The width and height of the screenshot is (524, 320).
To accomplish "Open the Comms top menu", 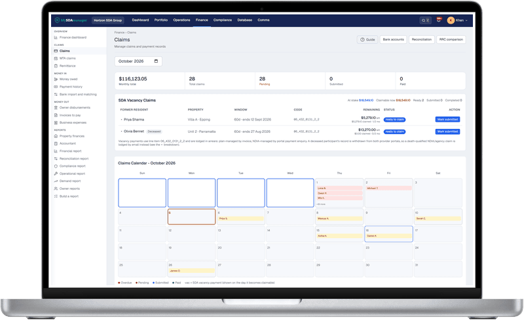I will [263, 20].
